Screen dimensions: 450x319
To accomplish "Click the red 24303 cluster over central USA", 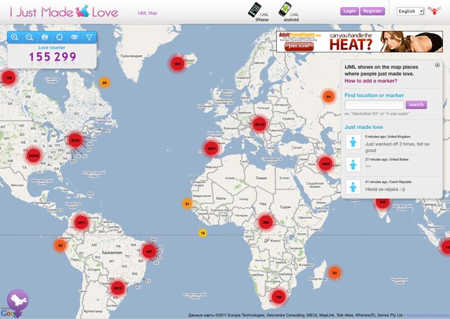I will (34, 156).
